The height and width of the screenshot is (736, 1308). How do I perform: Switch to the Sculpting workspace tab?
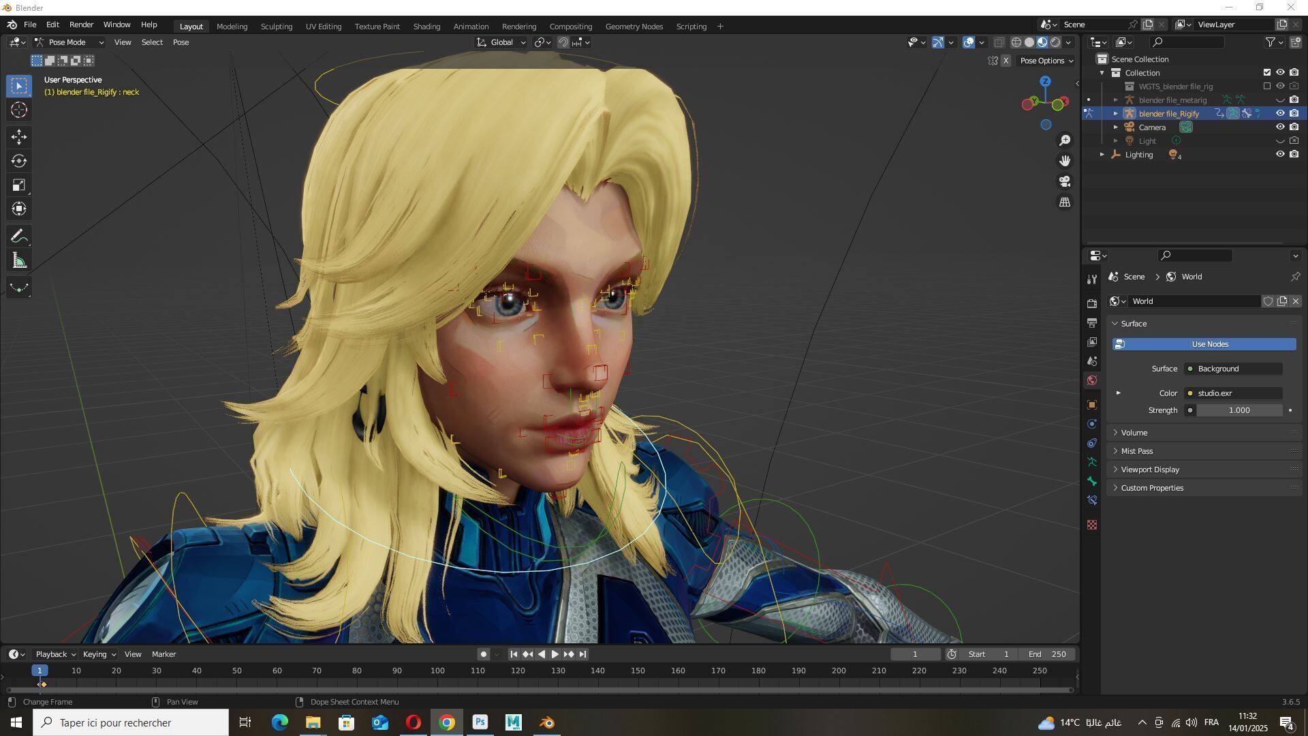(x=276, y=27)
